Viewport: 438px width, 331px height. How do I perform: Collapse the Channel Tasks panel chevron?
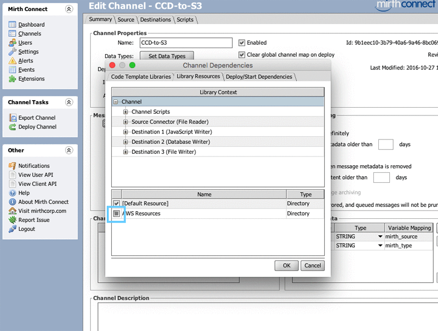[x=69, y=102]
